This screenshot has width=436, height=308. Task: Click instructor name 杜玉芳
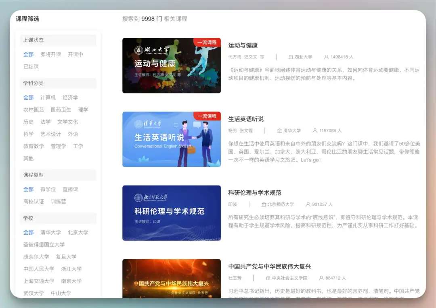click(235, 278)
